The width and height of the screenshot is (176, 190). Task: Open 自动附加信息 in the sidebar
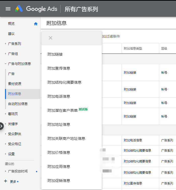click(x=18, y=104)
